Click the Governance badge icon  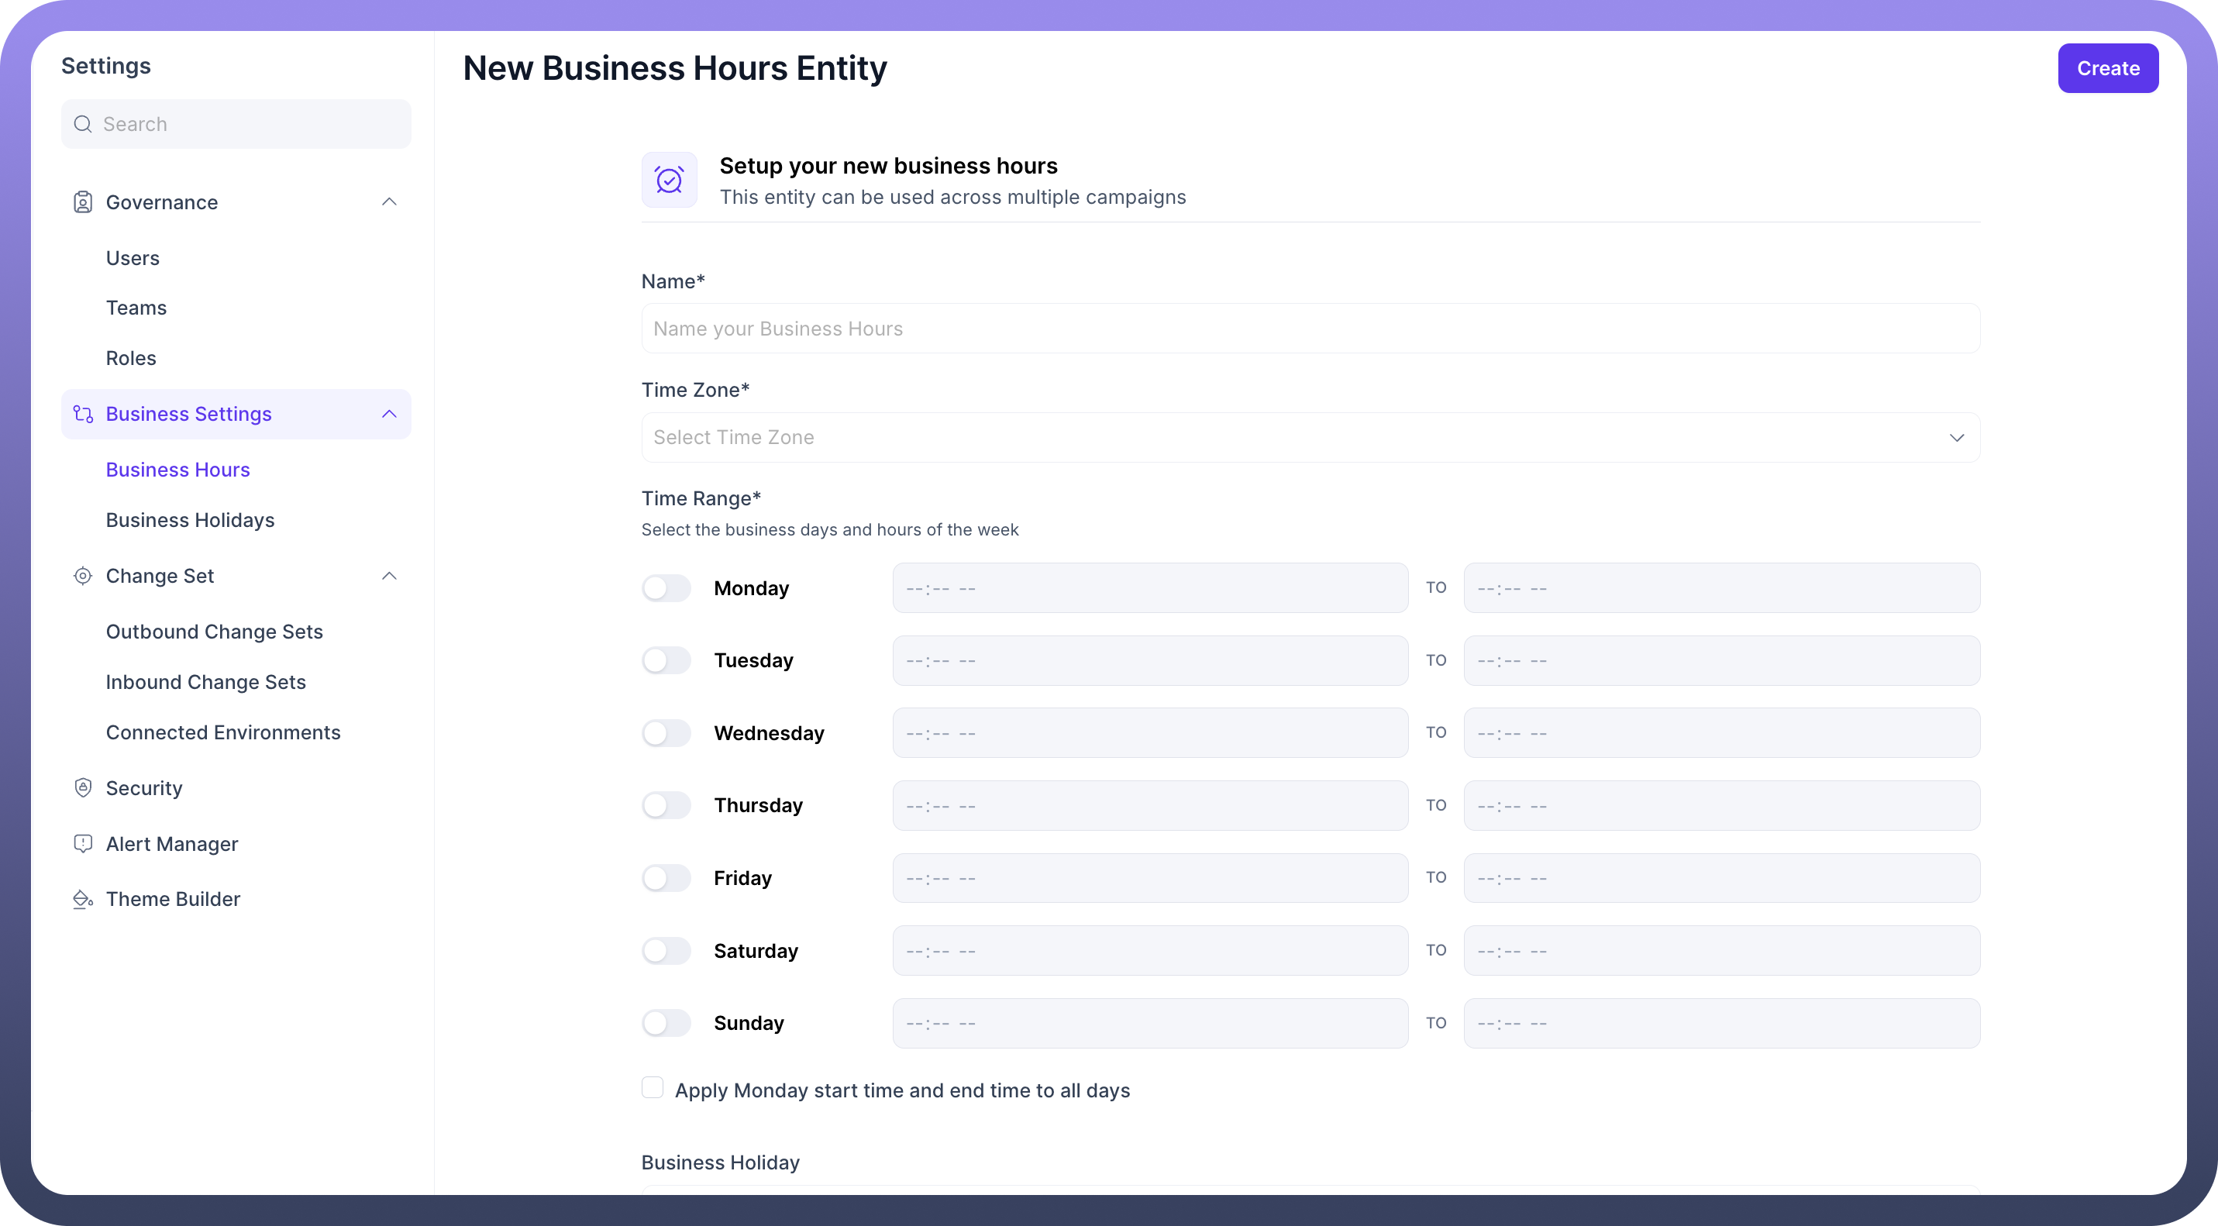click(83, 202)
